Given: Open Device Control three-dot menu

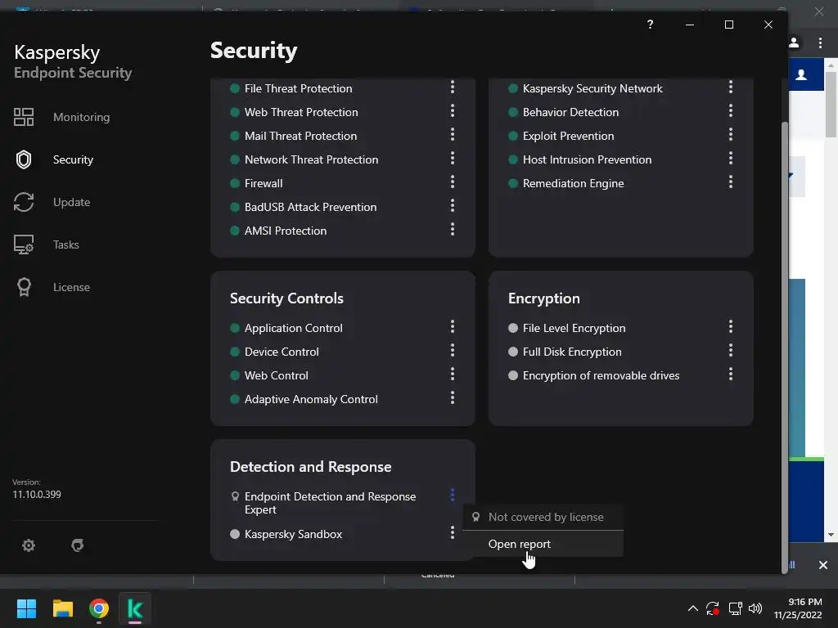Looking at the screenshot, I should (x=452, y=350).
